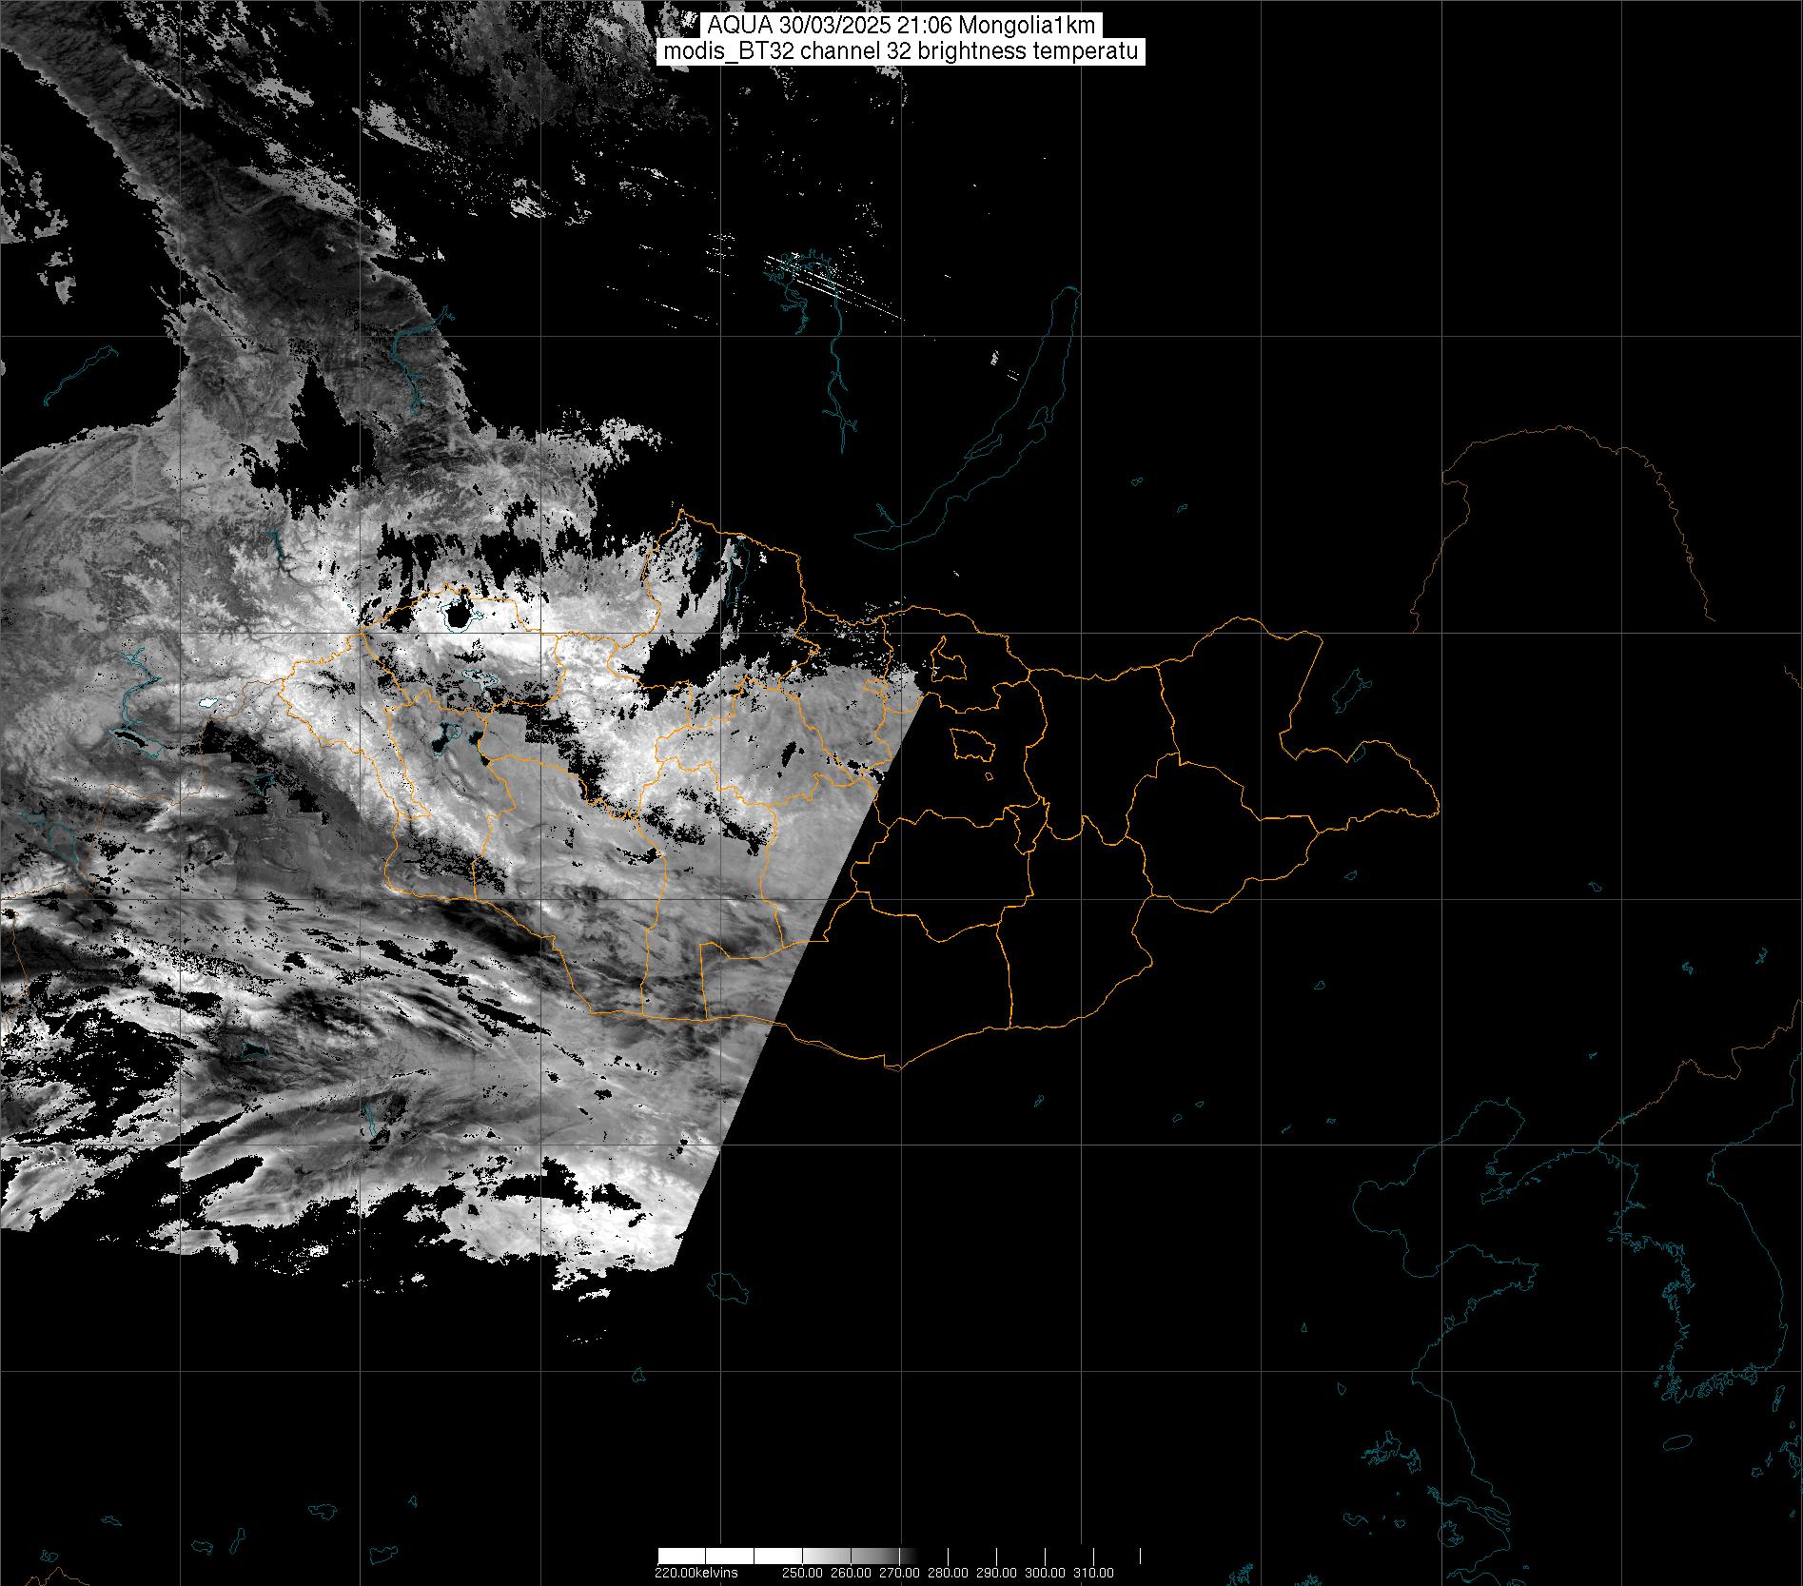Click the "290.00" colorbar label

tap(996, 1572)
